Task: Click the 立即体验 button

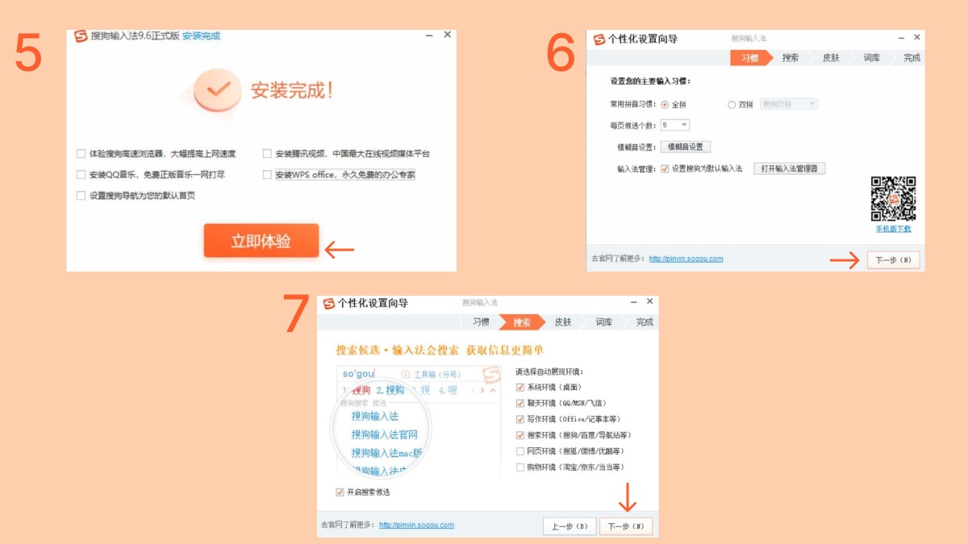Action: [261, 241]
